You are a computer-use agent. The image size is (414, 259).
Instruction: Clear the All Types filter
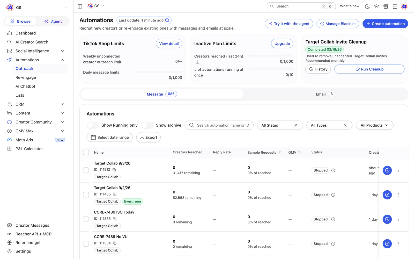click(x=345, y=125)
